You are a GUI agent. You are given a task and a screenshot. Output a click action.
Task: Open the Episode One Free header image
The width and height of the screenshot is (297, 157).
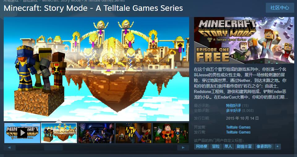click(x=244, y=40)
